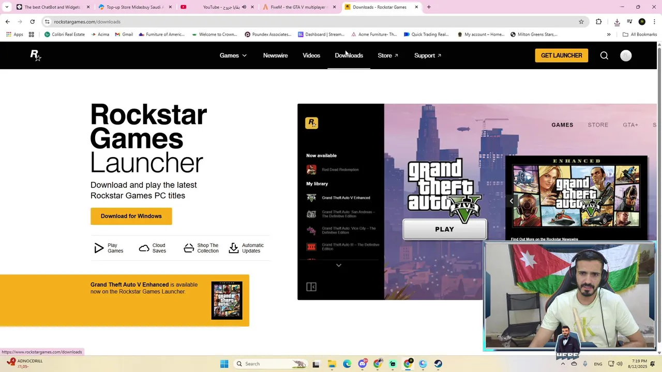Screen dimensions: 662x372
Task: Open Microsoft Edge from the taskbar
Action: point(347,364)
